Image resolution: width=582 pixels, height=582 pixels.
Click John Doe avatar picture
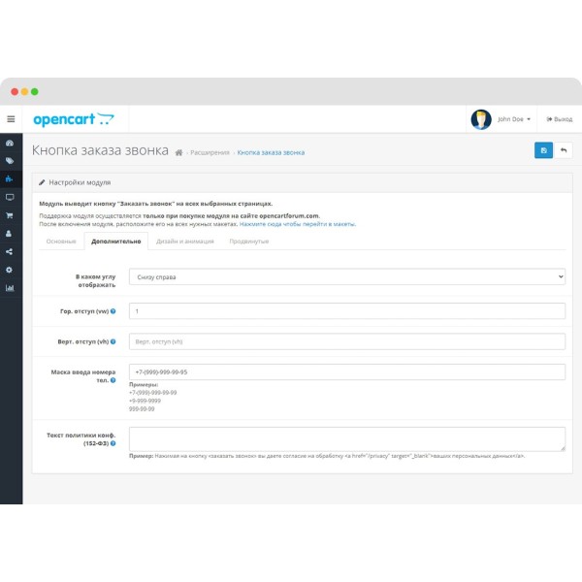coord(481,119)
